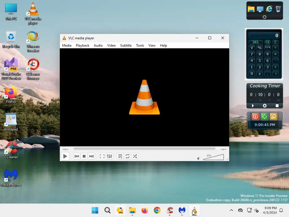This screenshot has width=289, height=217.
Task: Open the Playback menu
Action: (x=83, y=45)
